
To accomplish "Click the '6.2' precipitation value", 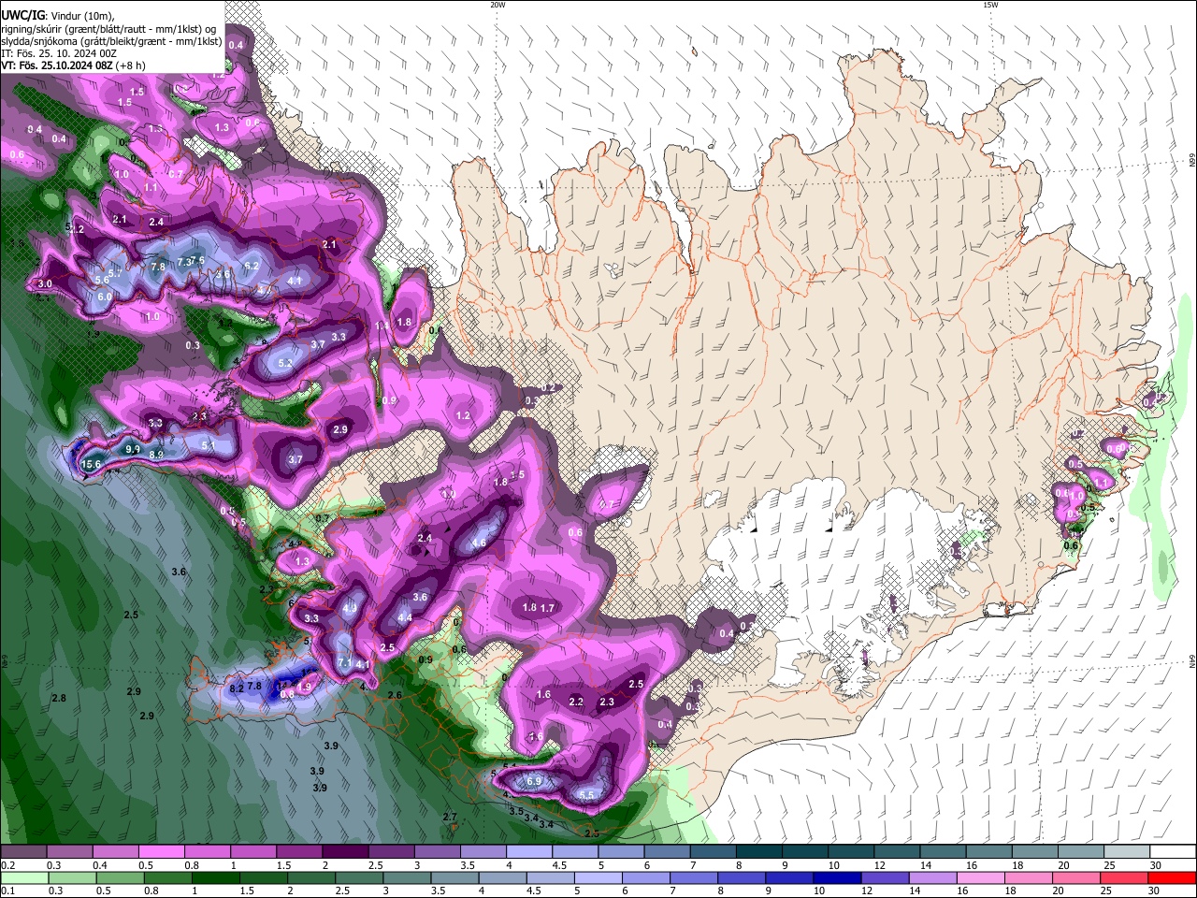I will (252, 267).
